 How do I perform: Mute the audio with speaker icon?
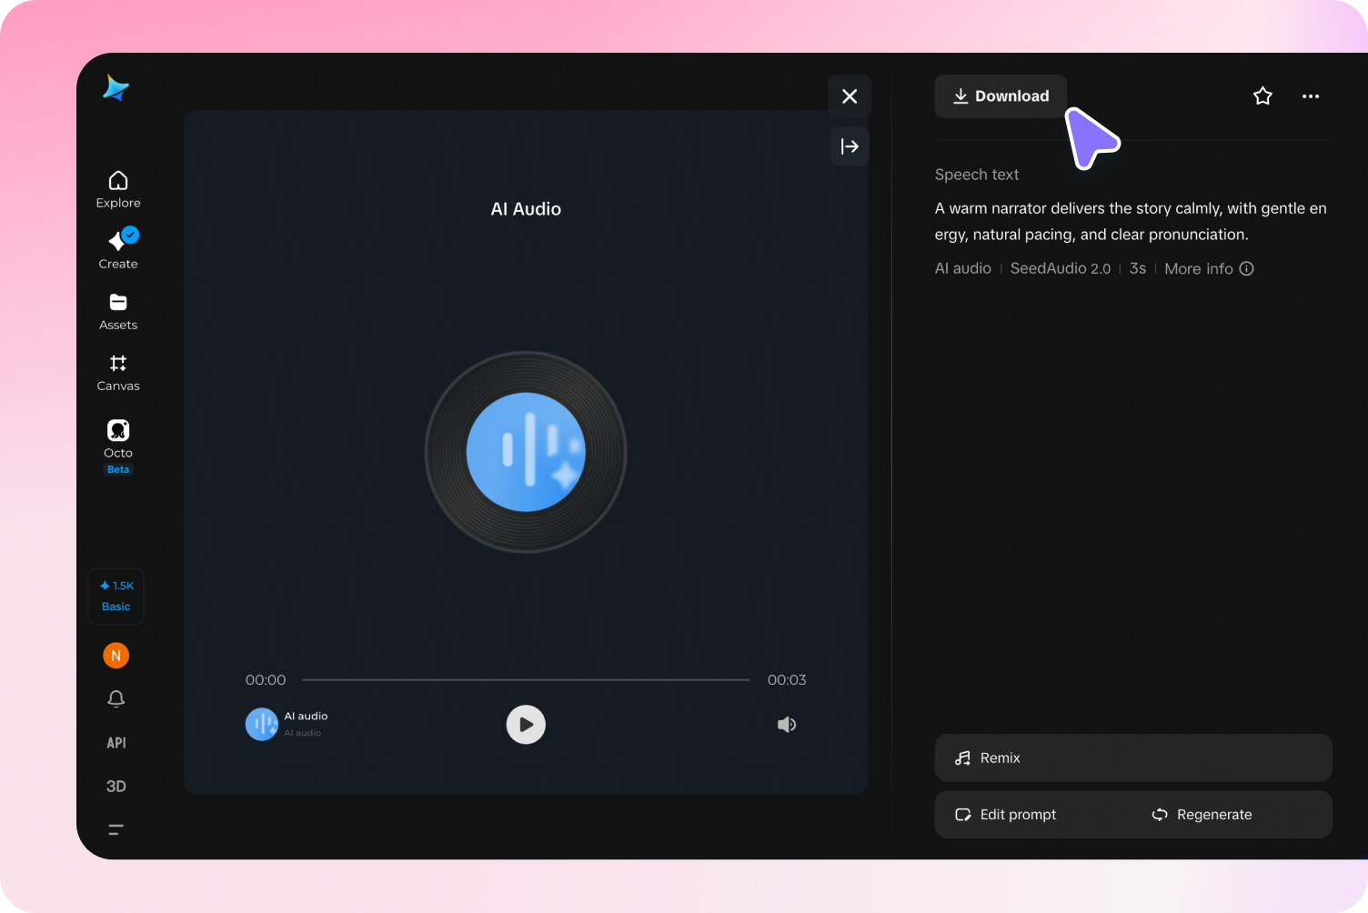787,725
